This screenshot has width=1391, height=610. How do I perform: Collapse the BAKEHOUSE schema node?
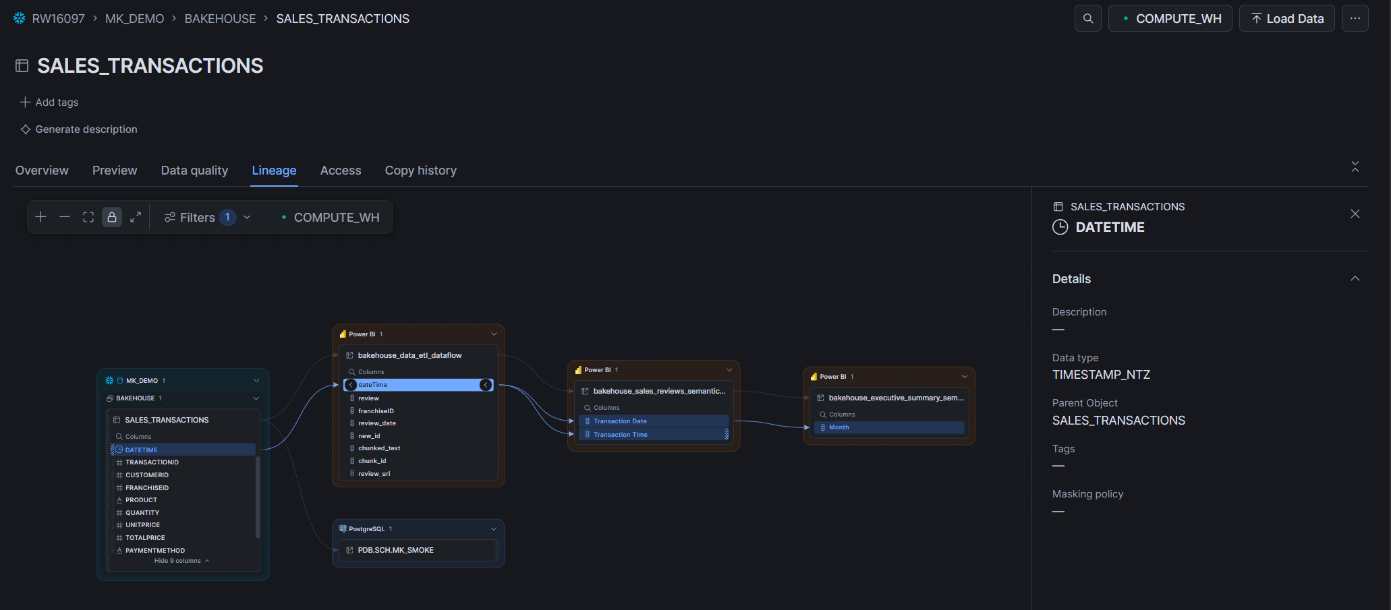(x=256, y=398)
